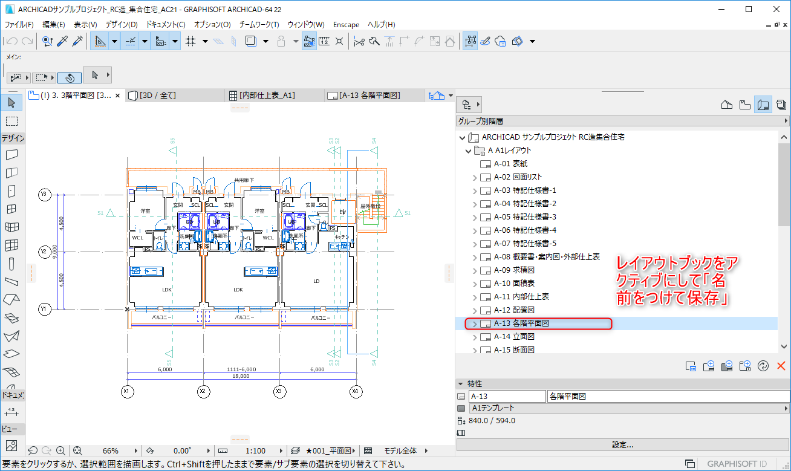
Task: Activate the Pick Up Parameters eyedropper
Action: click(62, 41)
